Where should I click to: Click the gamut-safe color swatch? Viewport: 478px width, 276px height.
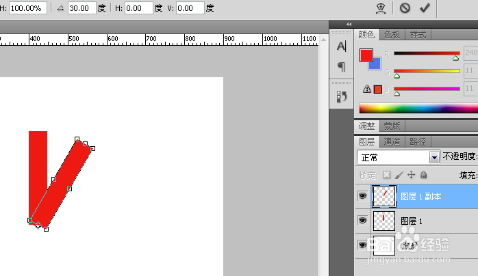click(378, 89)
